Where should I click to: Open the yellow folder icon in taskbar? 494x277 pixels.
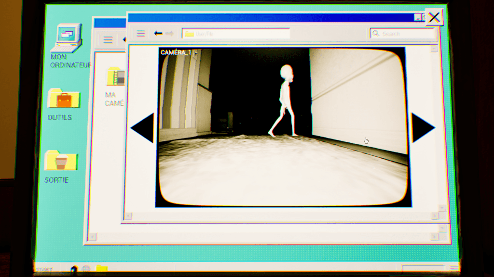[x=101, y=269]
